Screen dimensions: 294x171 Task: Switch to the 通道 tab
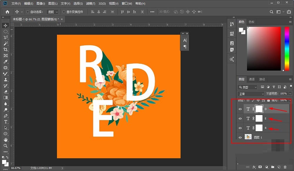tap(252, 79)
